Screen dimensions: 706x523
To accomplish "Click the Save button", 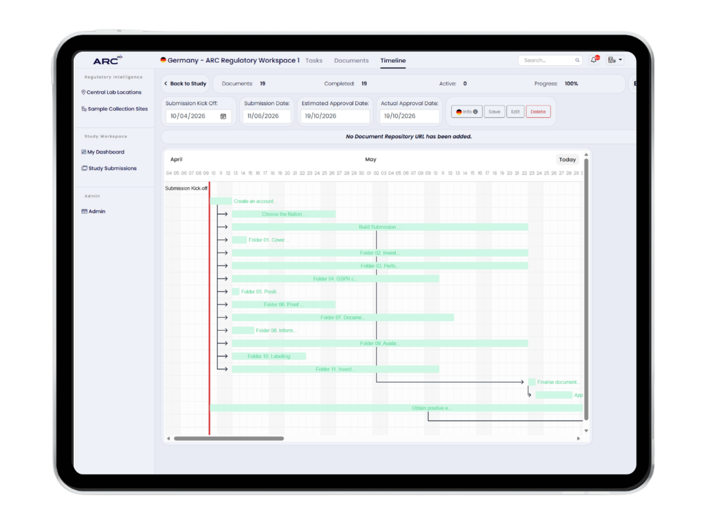I will pyautogui.click(x=494, y=112).
